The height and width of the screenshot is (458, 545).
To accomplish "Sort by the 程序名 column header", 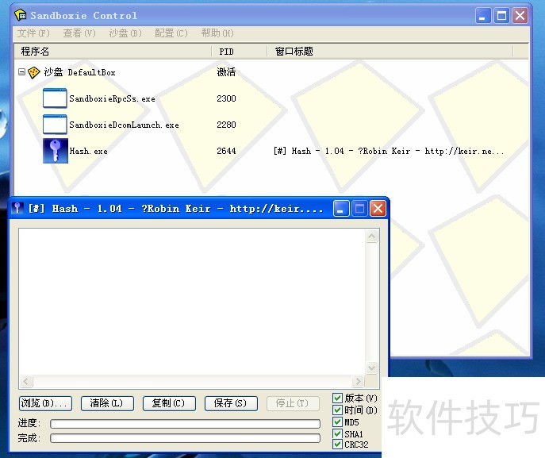I will (x=113, y=52).
